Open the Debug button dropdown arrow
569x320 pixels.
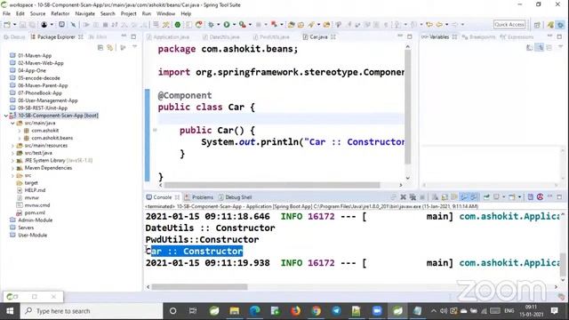218,25
